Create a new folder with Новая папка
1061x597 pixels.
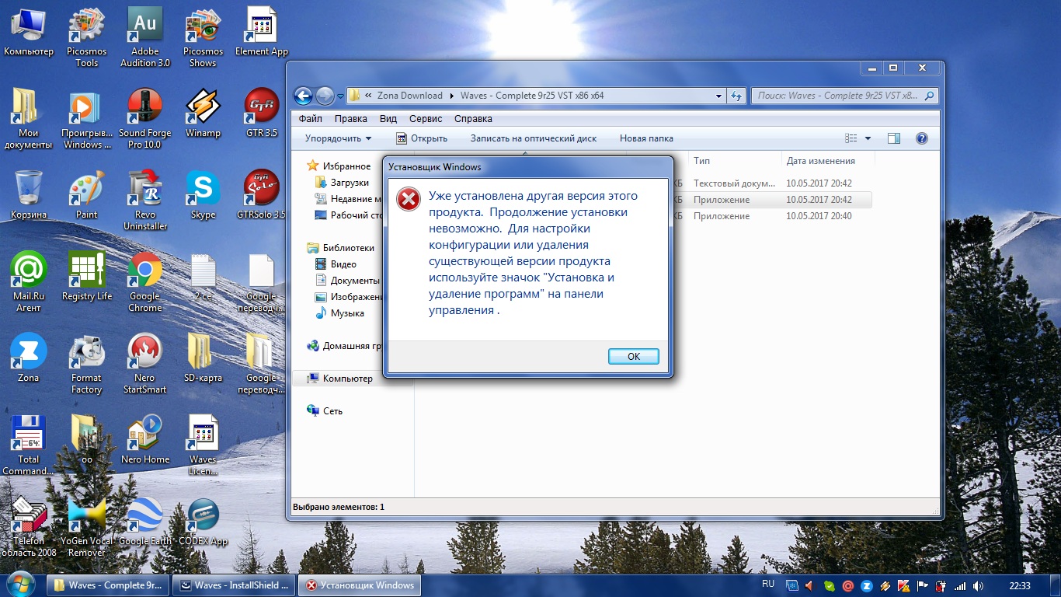coord(646,138)
